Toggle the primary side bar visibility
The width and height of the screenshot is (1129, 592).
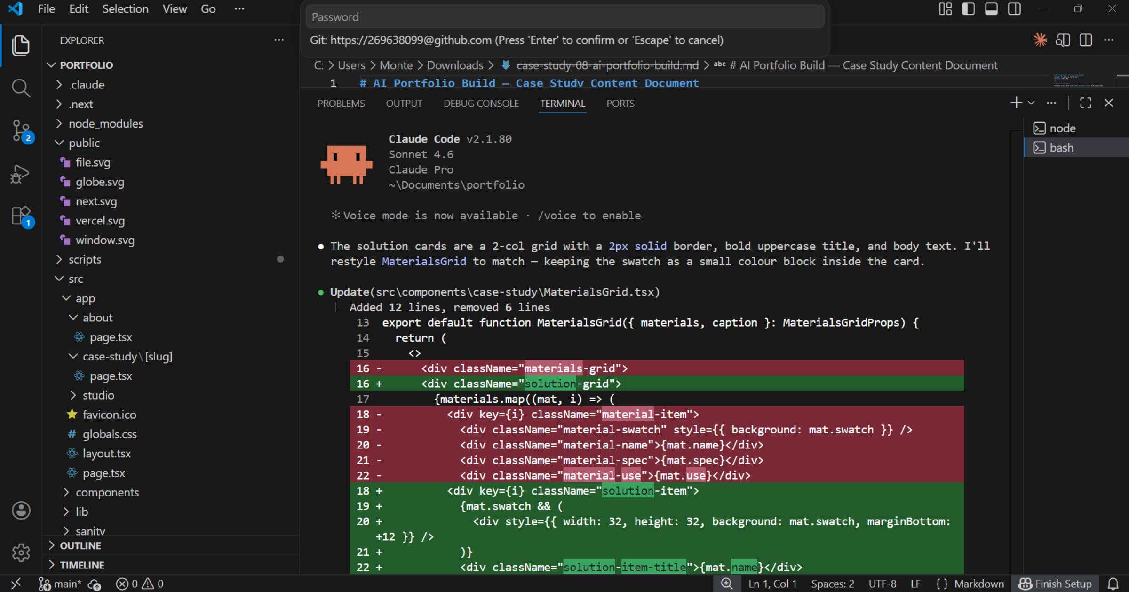pos(968,9)
